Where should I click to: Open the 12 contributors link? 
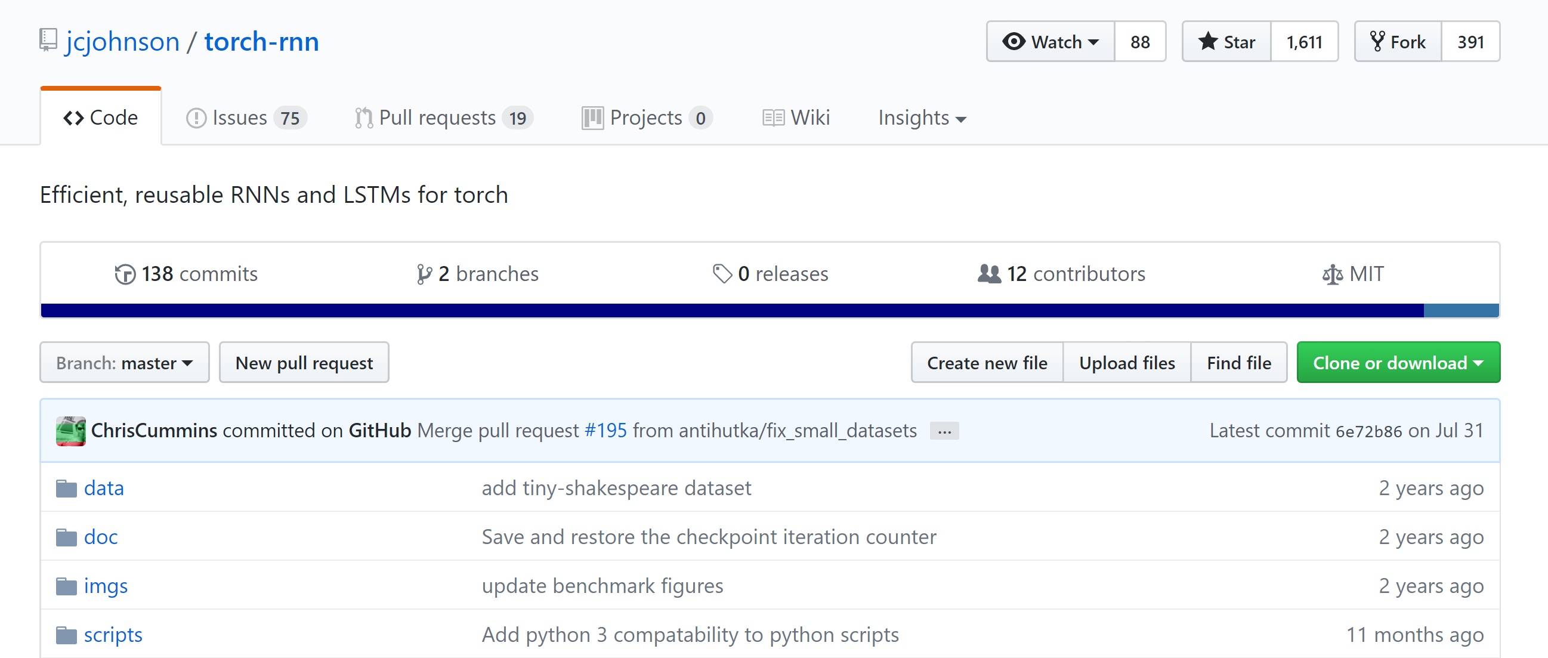pos(1061,274)
